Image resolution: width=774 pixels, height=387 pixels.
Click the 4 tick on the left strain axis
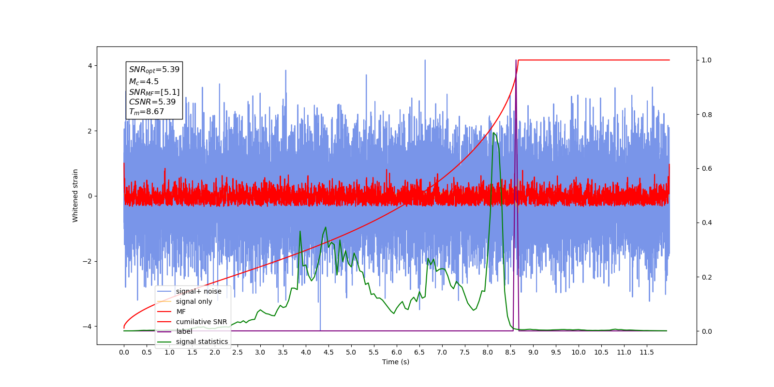pos(89,66)
